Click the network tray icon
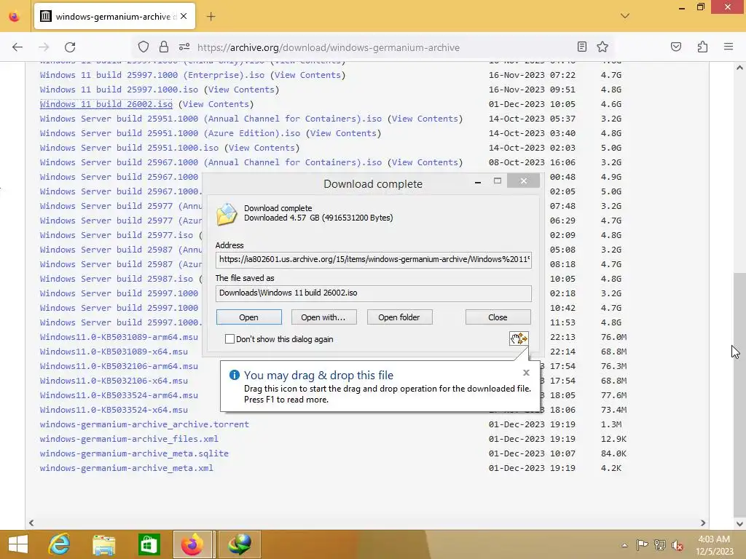This screenshot has width=746, height=559. (659, 544)
